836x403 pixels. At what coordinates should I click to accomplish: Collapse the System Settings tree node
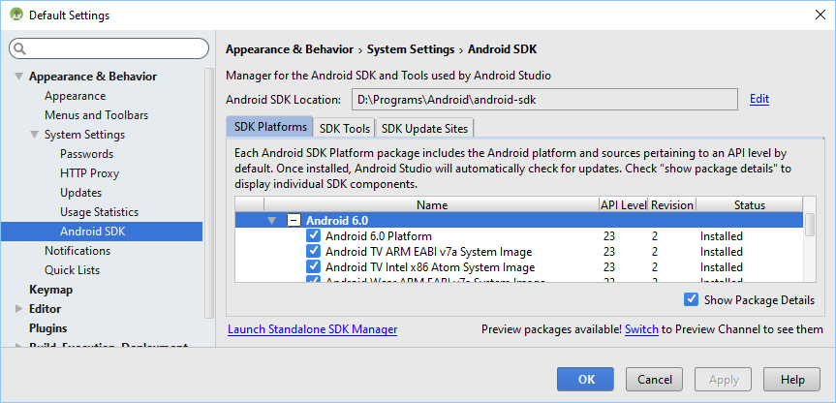pos(35,135)
